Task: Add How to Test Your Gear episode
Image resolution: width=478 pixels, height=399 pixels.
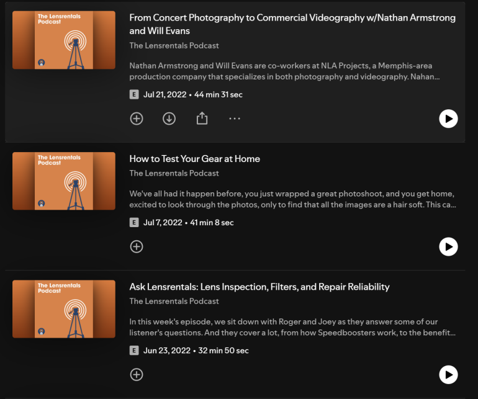Action: (x=137, y=246)
